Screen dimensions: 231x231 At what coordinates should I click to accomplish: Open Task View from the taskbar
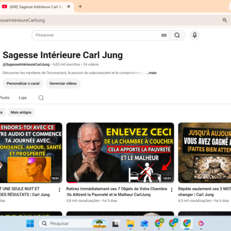pyautogui.click(x=115, y=223)
